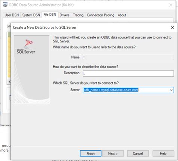Switch to the User DSN tab

(x=12, y=15)
